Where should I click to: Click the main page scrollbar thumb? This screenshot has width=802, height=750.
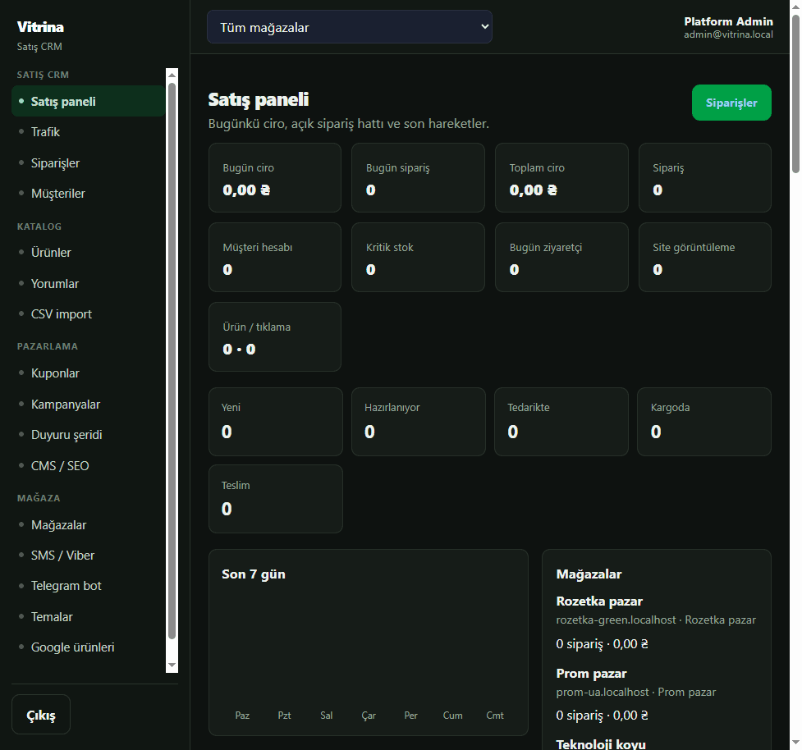click(795, 94)
